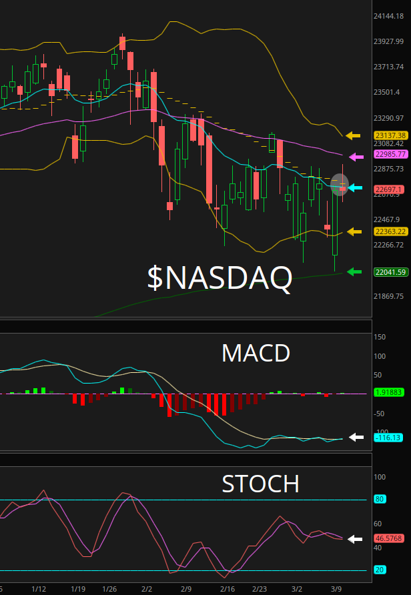Select the 23082.42 price axis label
Image resolution: width=411 pixels, height=595 pixels.
click(x=388, y=143)
